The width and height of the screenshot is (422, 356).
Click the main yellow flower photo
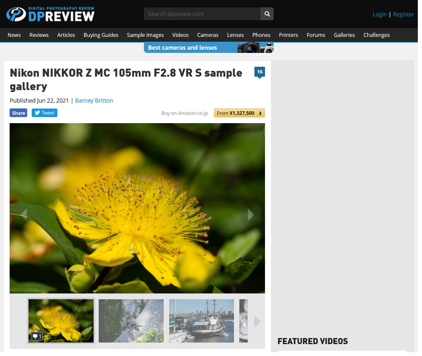pos(137,208)
